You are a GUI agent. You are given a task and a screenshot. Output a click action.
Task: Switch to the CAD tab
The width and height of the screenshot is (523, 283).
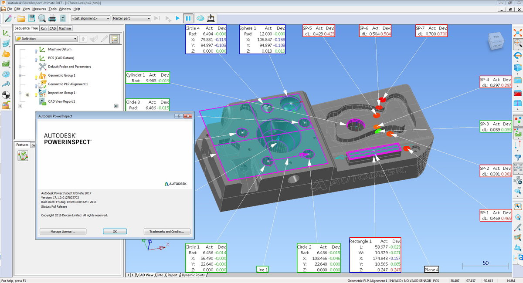point(53,28)
